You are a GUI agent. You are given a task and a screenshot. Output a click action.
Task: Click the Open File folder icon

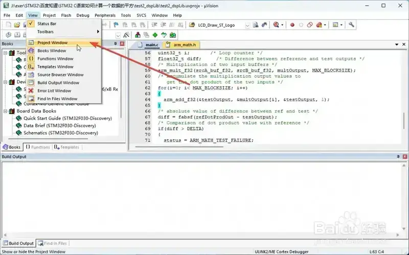(x=17, y=25)
